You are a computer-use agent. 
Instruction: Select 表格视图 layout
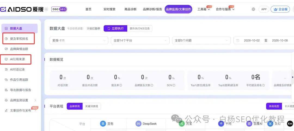click(274, 106)
